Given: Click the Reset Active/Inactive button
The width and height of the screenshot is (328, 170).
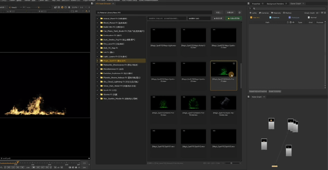Looking at the screenshot, I should click(x=258, y=92).
